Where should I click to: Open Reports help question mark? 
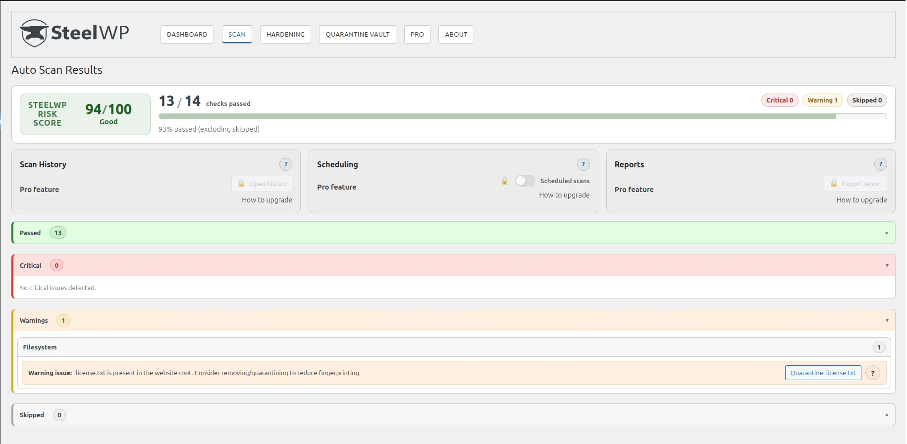[x=880, y=164]
